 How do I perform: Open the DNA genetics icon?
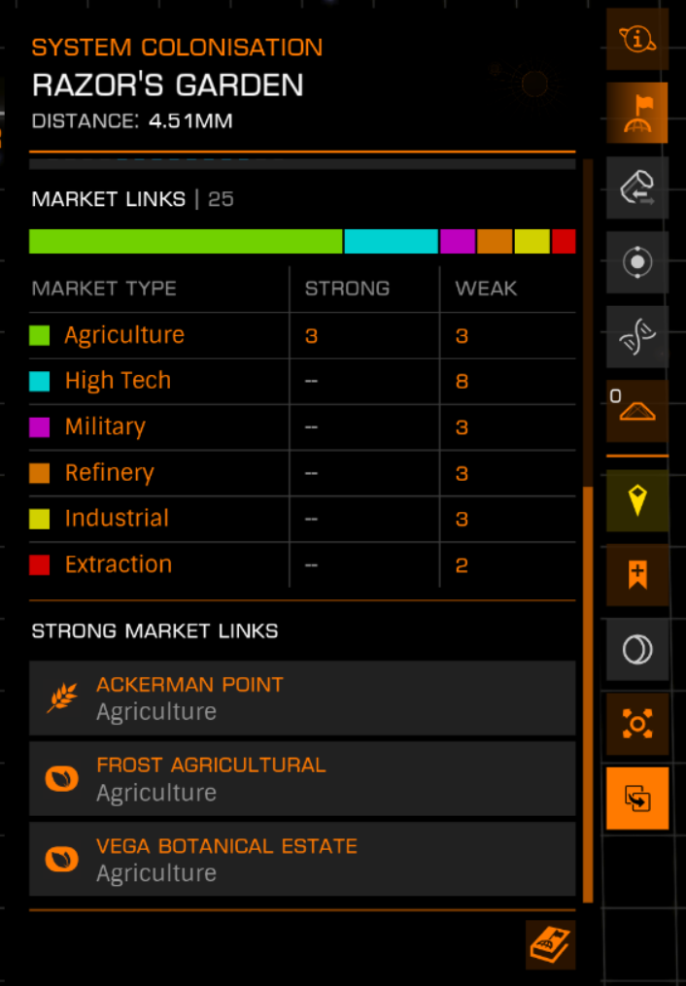637,336
